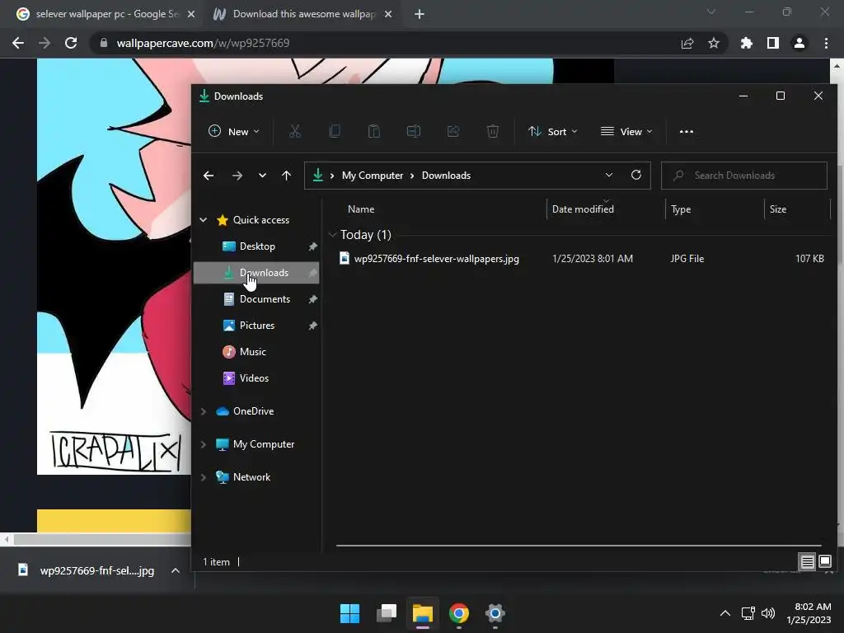Image resolution: width=844 pixels, height=633 pixels.
Task: Click the Copy icon in Explorer toolbar
Action: tap(335, 131)
